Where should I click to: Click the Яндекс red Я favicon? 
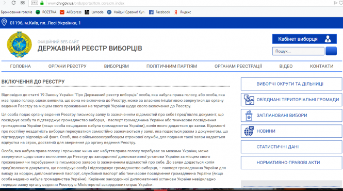click(x=176, y=12)
